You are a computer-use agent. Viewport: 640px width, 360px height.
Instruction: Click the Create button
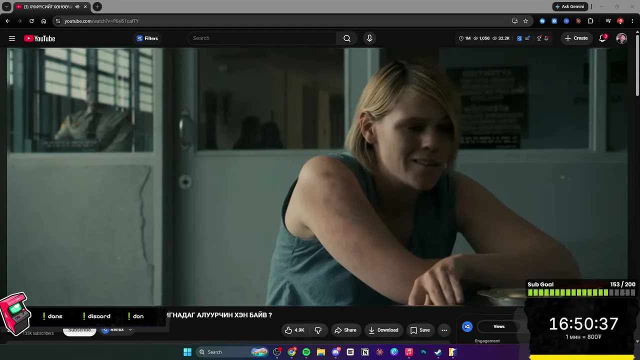click(x=576, y=38)
